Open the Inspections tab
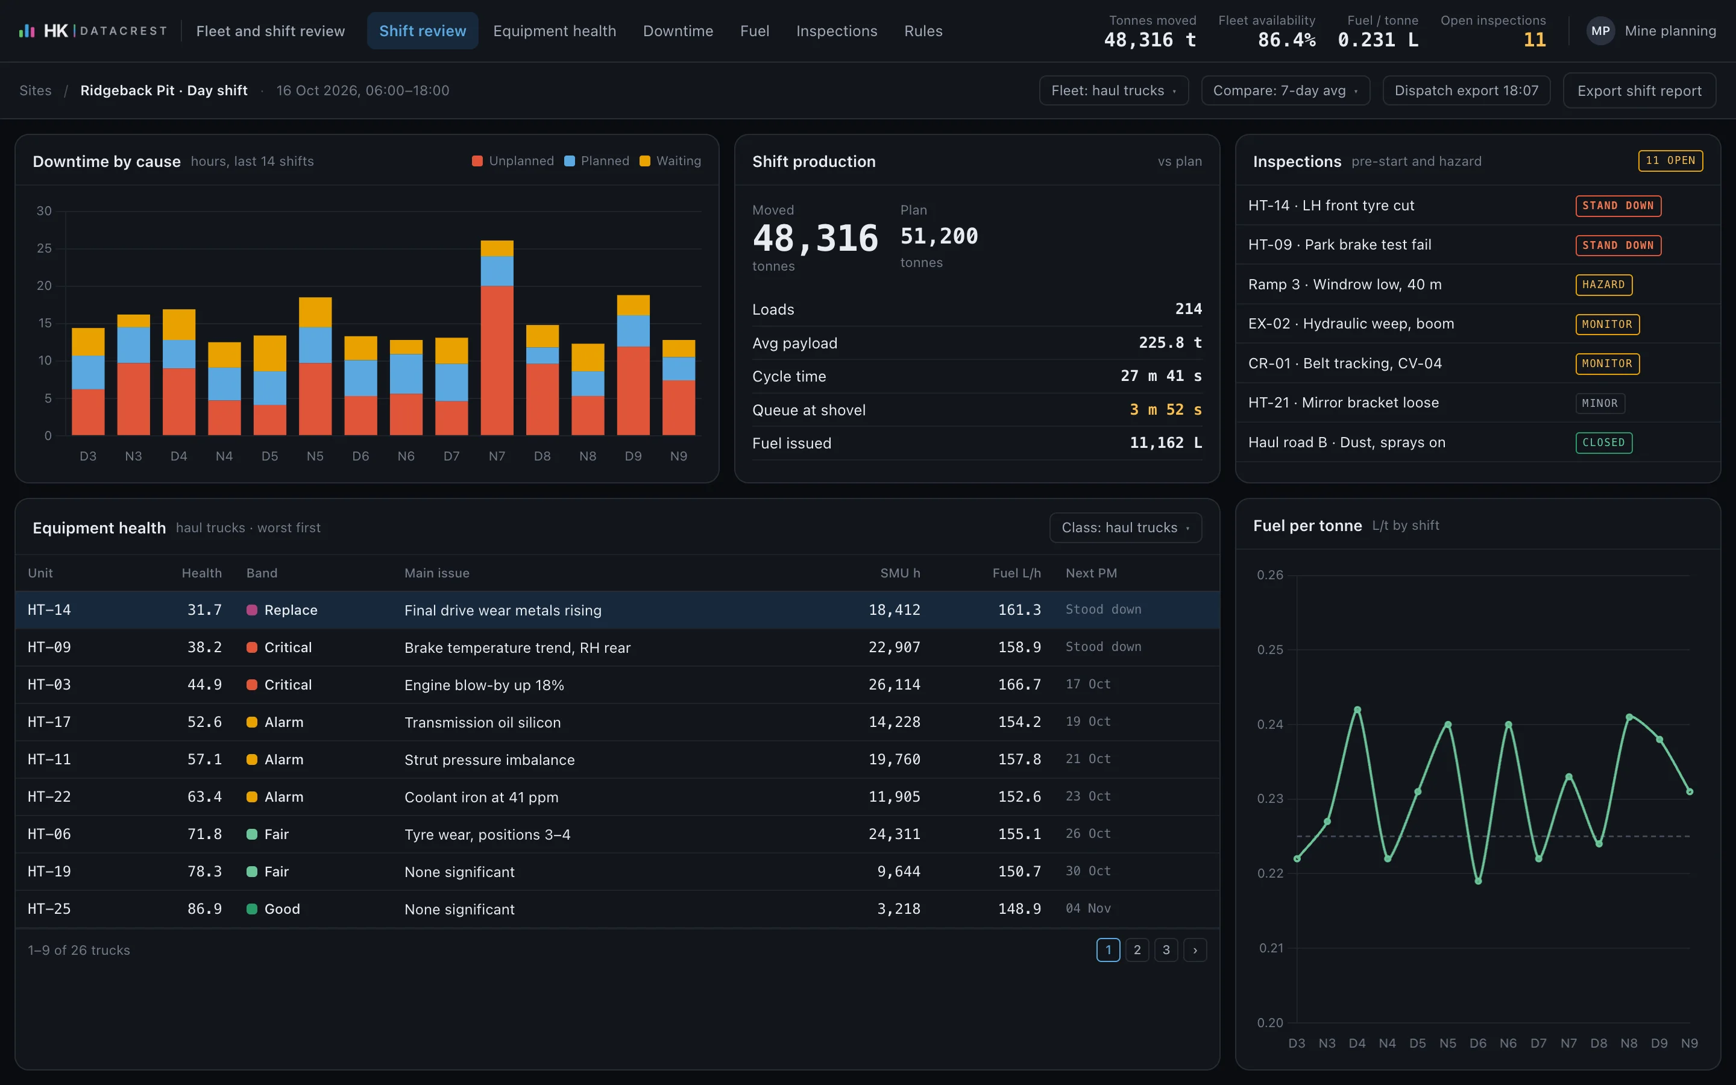This screenshot has height=1085, width=1736. [837, 31]
